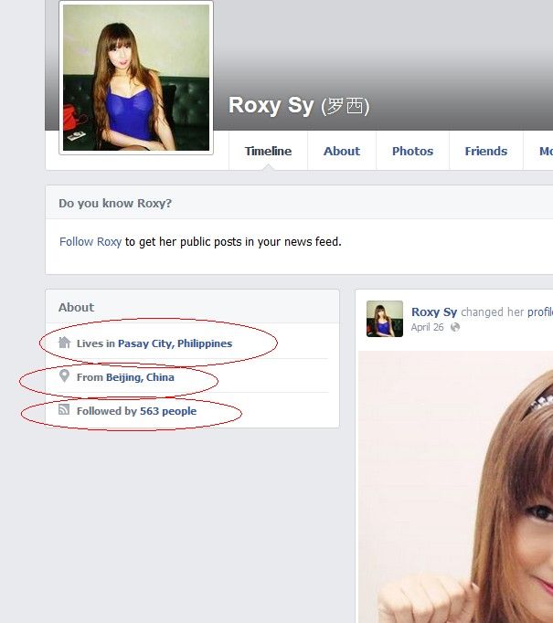Viewport: 553px width, 623px height.
Task: Click the location pin icon beside From
Action: [64, 376]
